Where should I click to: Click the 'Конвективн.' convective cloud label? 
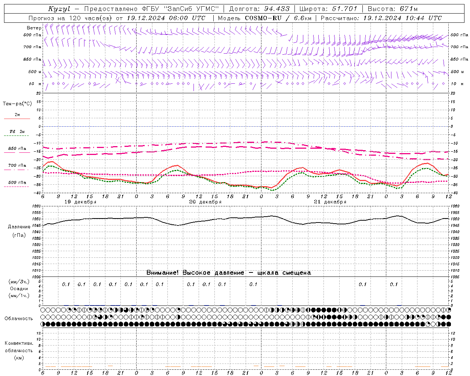coord(19,343)
